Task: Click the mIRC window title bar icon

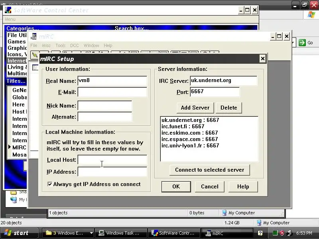Action: coord(33,37)
